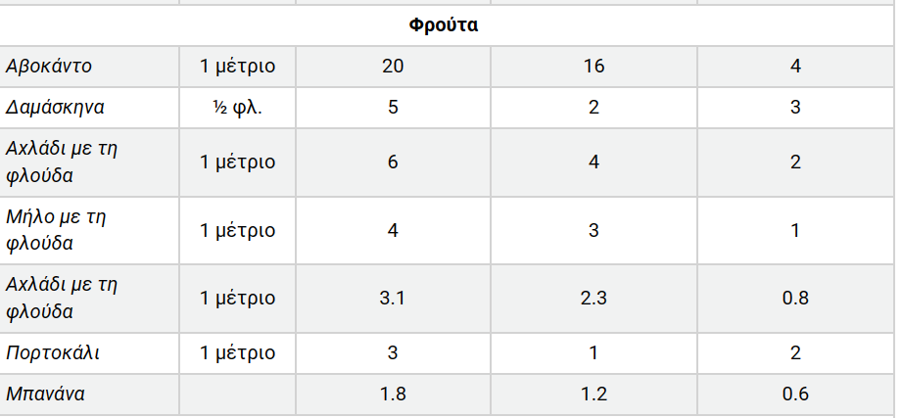
Task: Select the ½ φλ. portion cell
Action: pyautogui.click(x=237, y=107)
